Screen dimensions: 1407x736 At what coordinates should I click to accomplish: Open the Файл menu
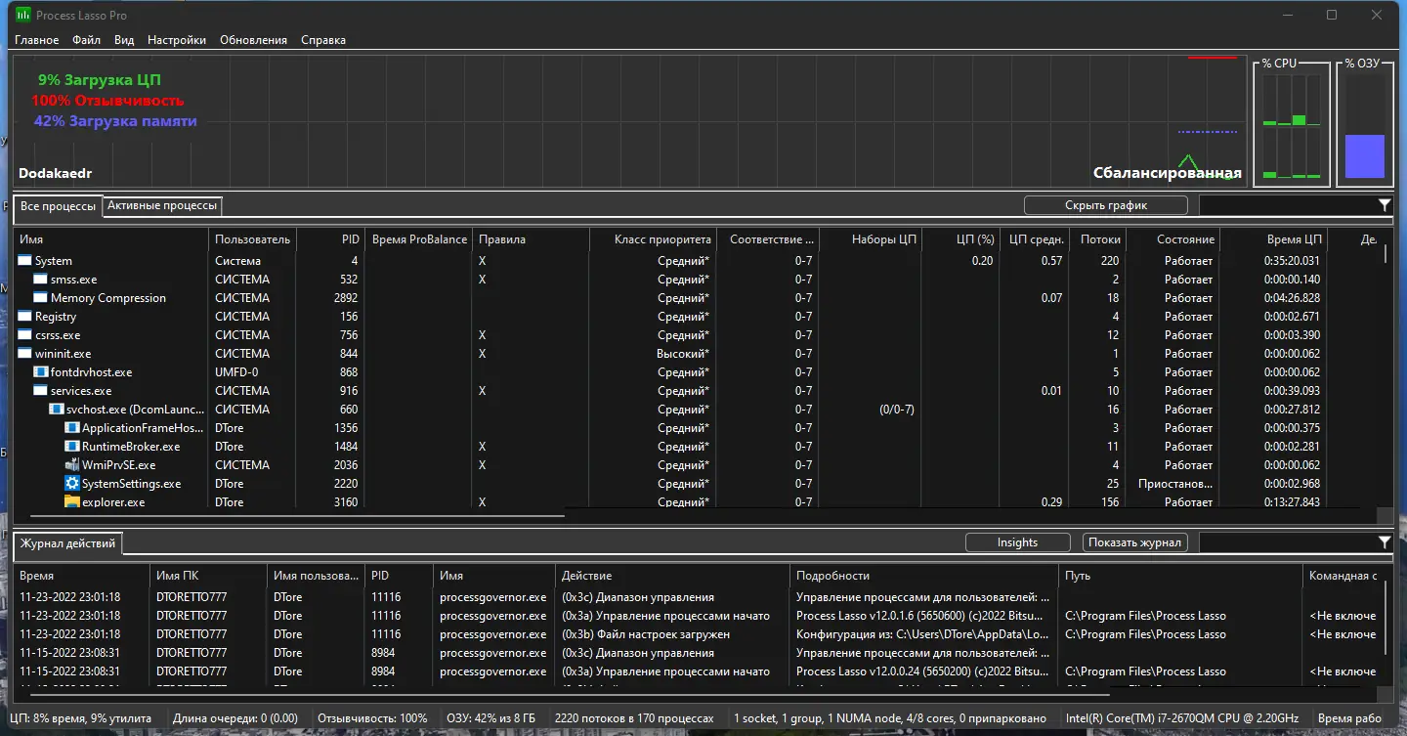point(86,40)
